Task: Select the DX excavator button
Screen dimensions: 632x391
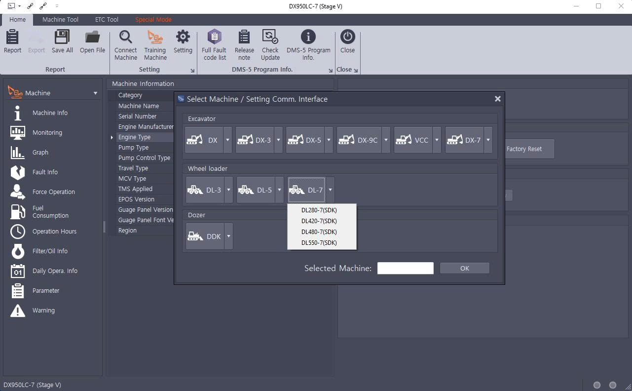Action: click(204, 140)
